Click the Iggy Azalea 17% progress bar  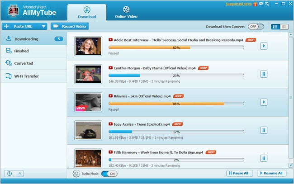coord(176,132)
